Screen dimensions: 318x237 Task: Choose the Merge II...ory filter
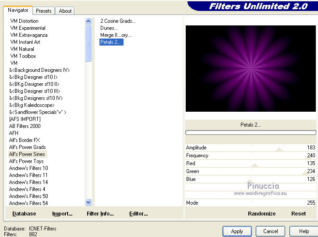[x=116, y=35]
